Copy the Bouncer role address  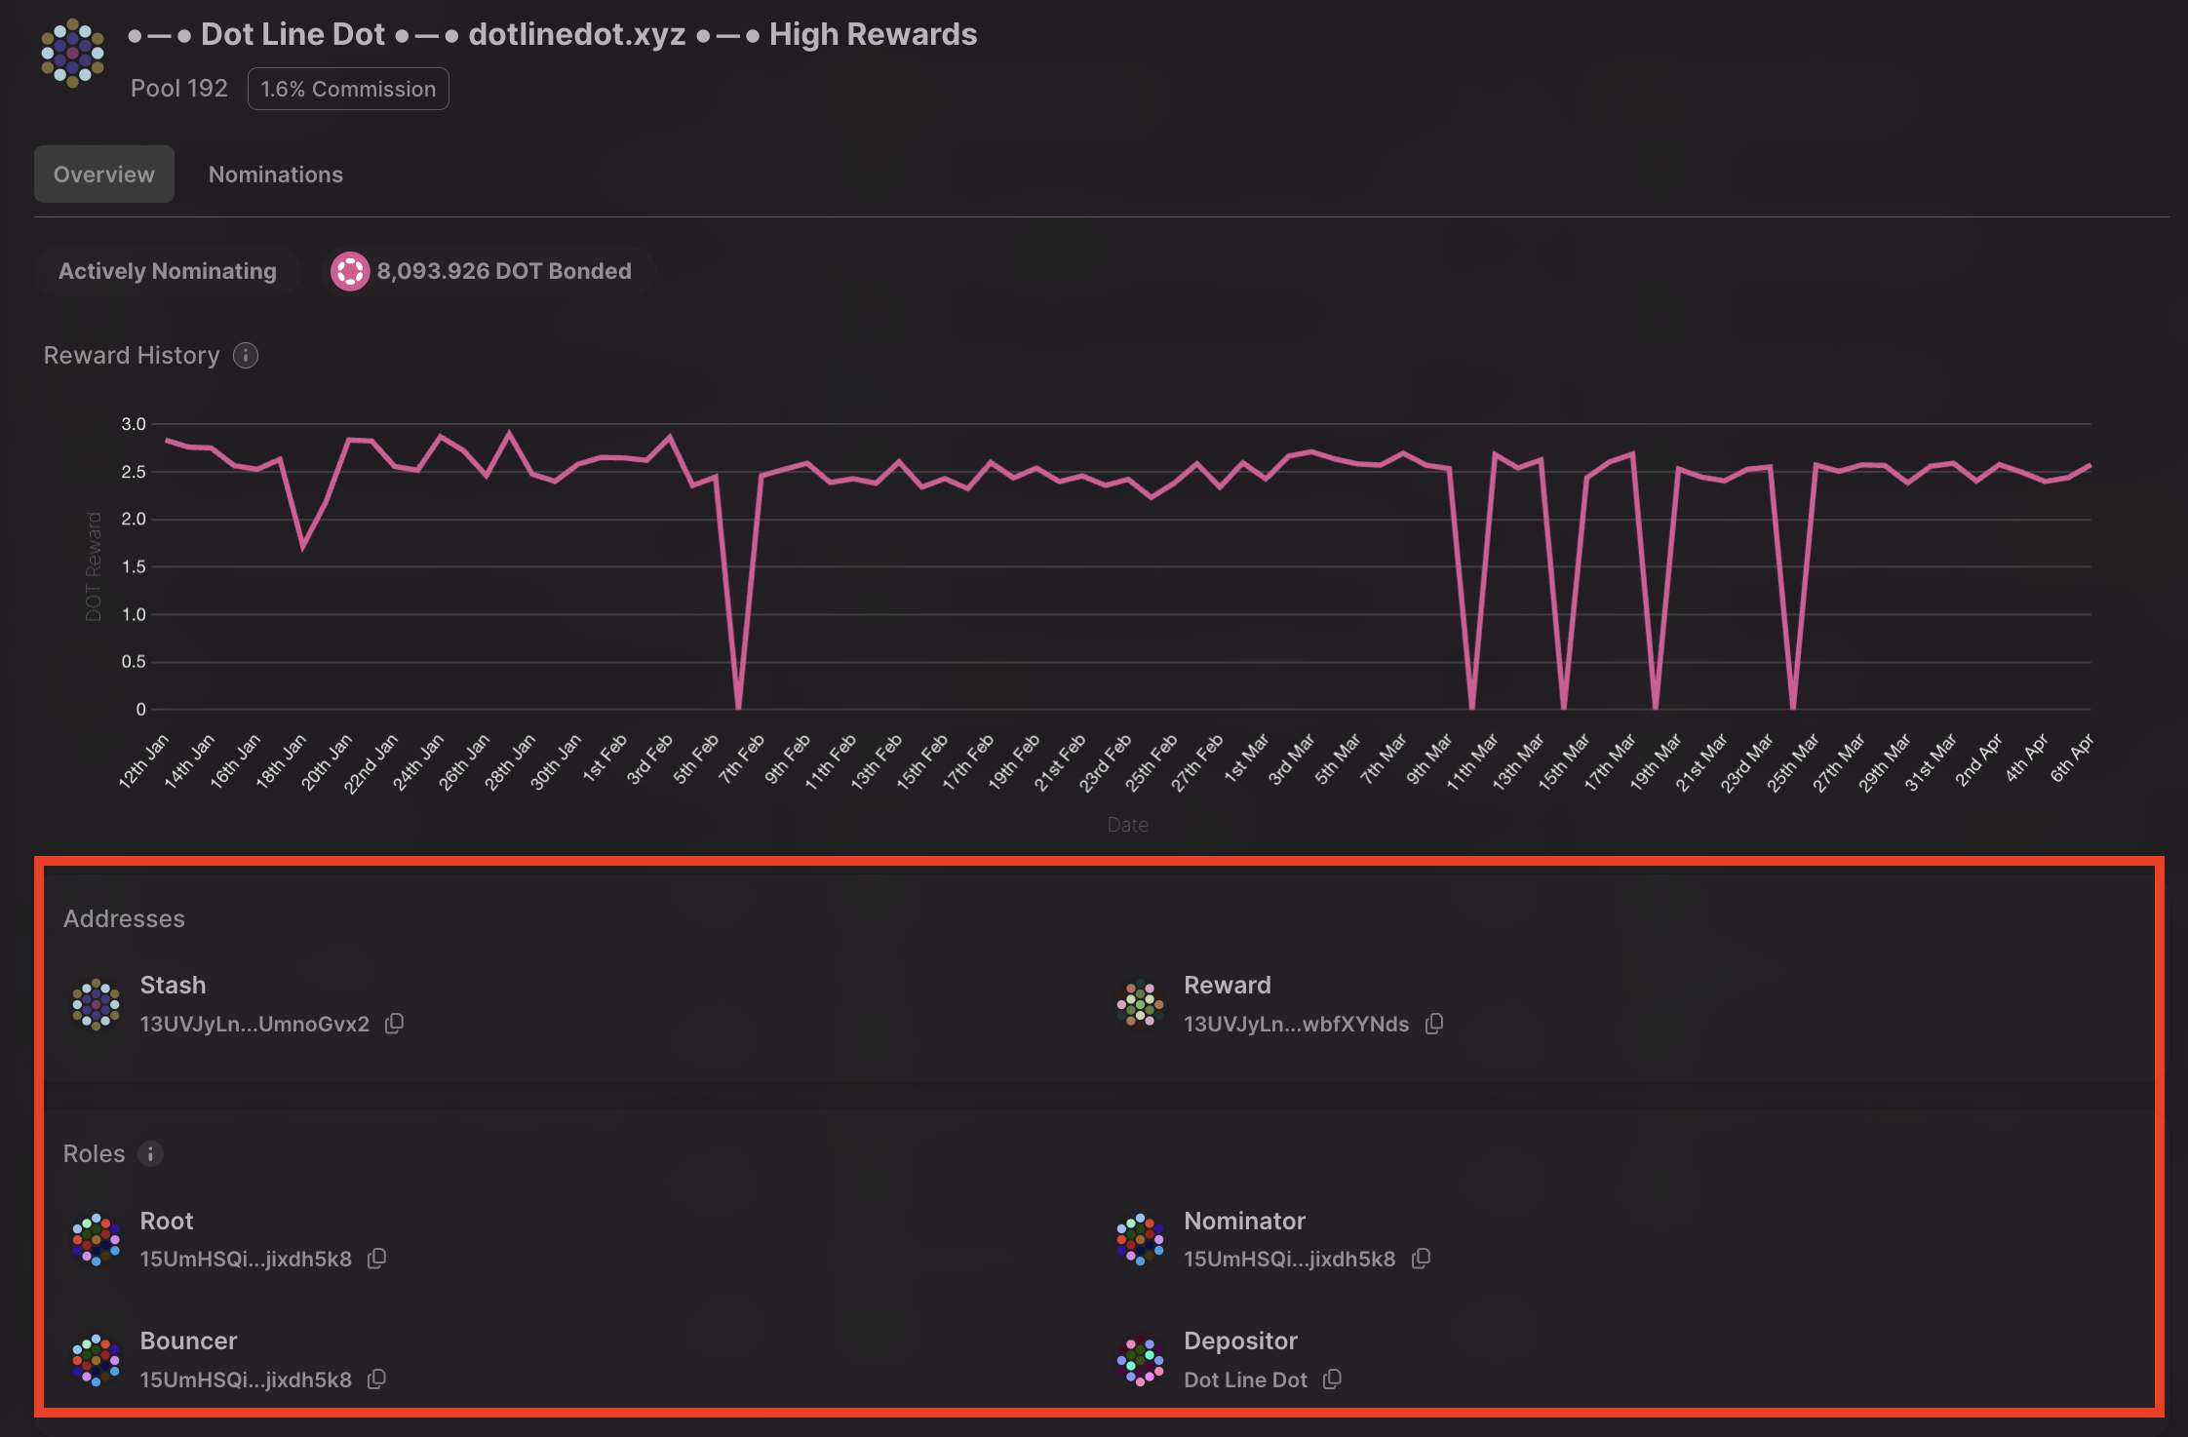tap(376, 1379)
